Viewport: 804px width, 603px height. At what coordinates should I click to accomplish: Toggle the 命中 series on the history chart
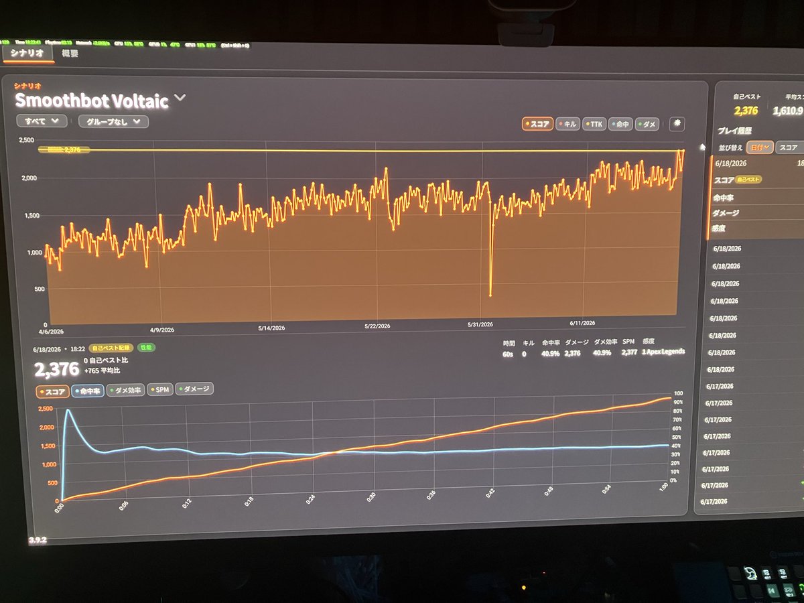pos(620,124)
